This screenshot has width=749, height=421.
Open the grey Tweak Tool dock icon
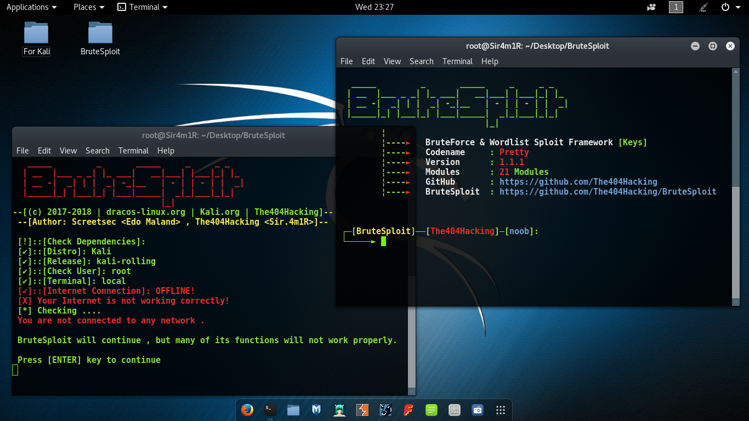[455, 409]
